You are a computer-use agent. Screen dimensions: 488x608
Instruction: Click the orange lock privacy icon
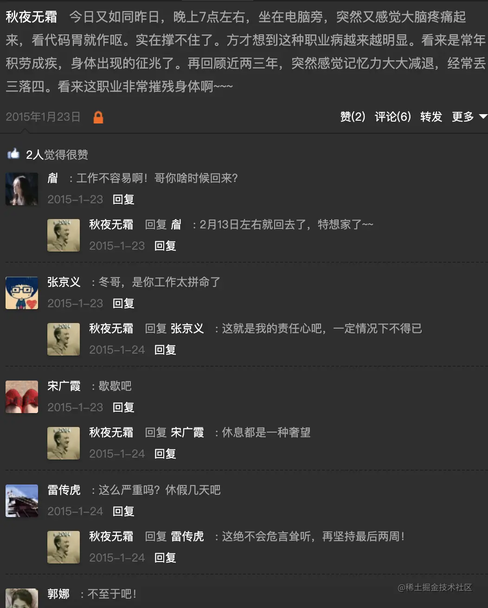point(98,117)
